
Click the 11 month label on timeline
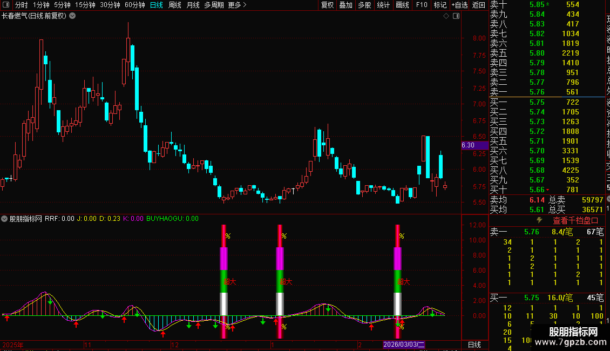pyautogui.click(x=87, y=345)
